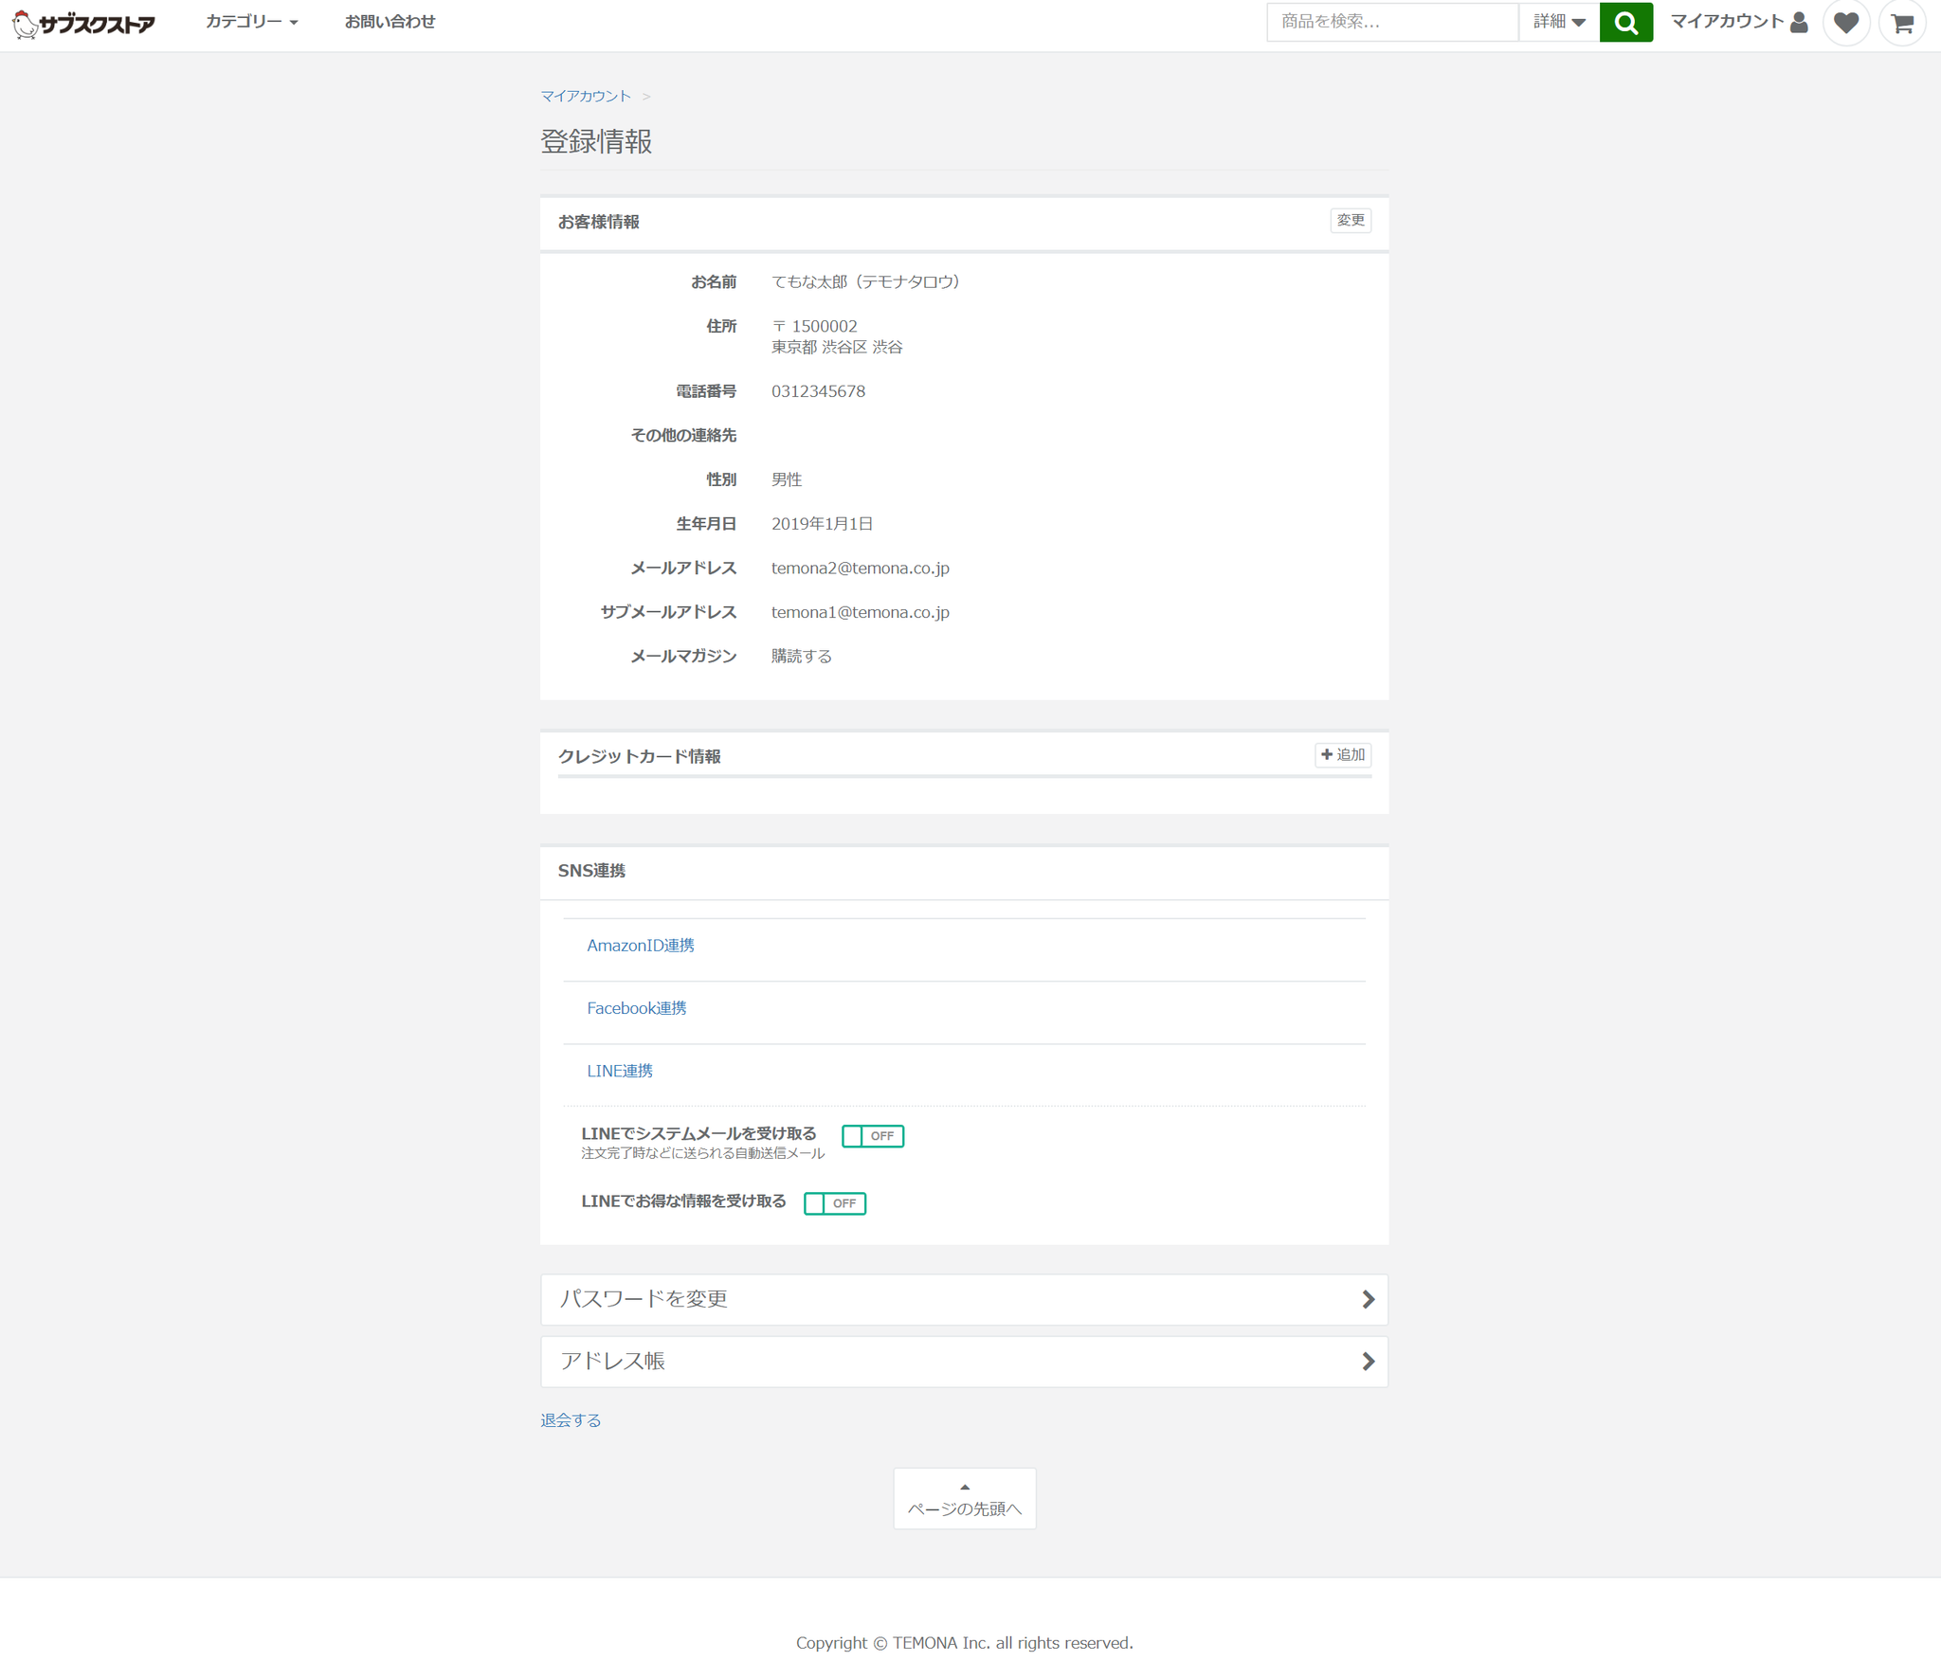Viewport: 1941px width, 1679px height.
Task: Click the 商品を検索 search field
Action: 1391,22
